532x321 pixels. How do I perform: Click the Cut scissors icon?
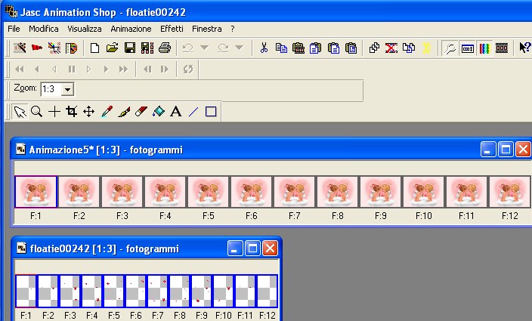click(x=264, y=48)
